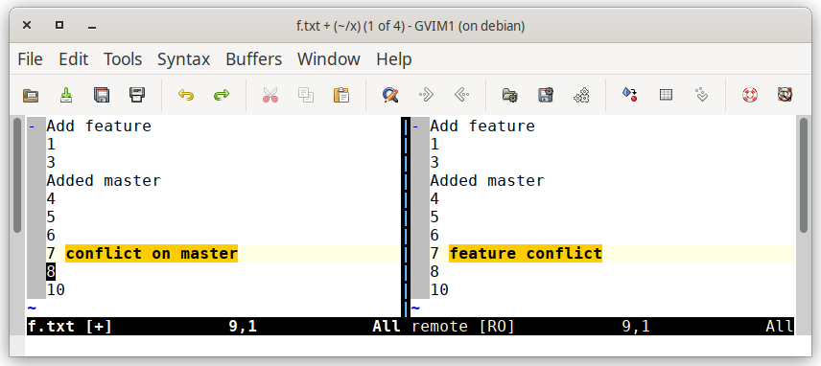Open the File menu
This screenshot has height=366, width=821.
point(31,59)
